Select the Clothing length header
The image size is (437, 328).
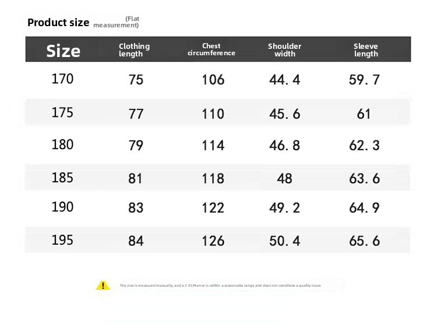coord(135,50)
